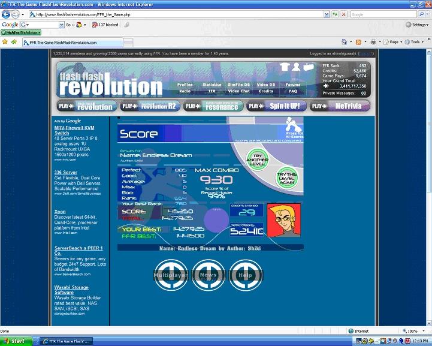Click the Google search box field
The width and height of the screenshot is (432, 346).
pyautogui.click(x=384, y=14)
